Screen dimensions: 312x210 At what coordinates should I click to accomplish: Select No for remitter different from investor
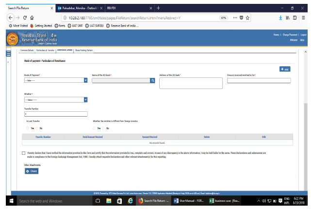104,128
